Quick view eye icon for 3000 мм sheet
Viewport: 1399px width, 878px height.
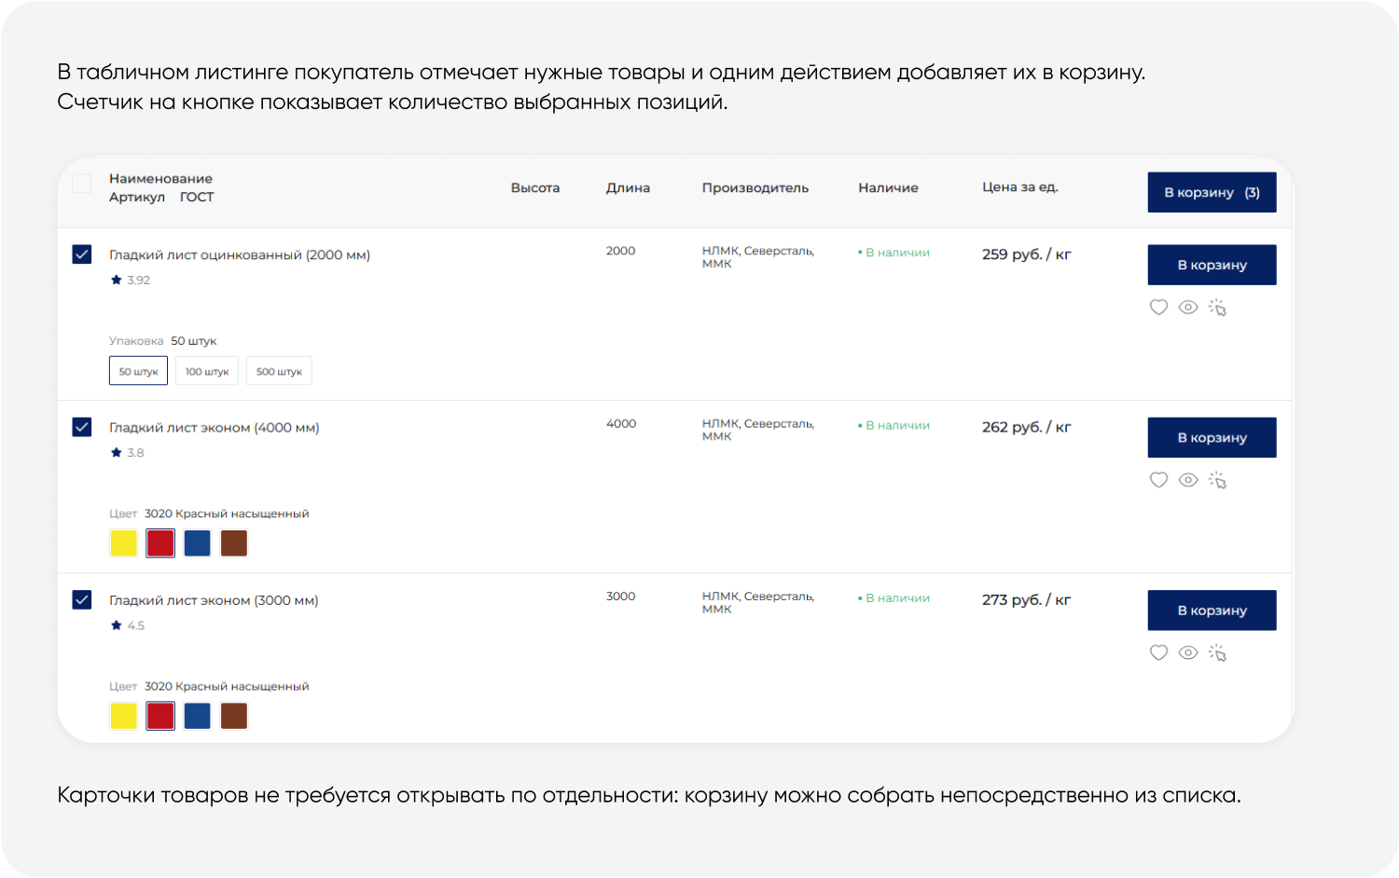[x=1188, y=652]
